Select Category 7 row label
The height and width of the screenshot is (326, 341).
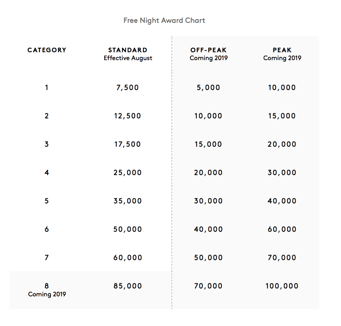click(46, 258)
